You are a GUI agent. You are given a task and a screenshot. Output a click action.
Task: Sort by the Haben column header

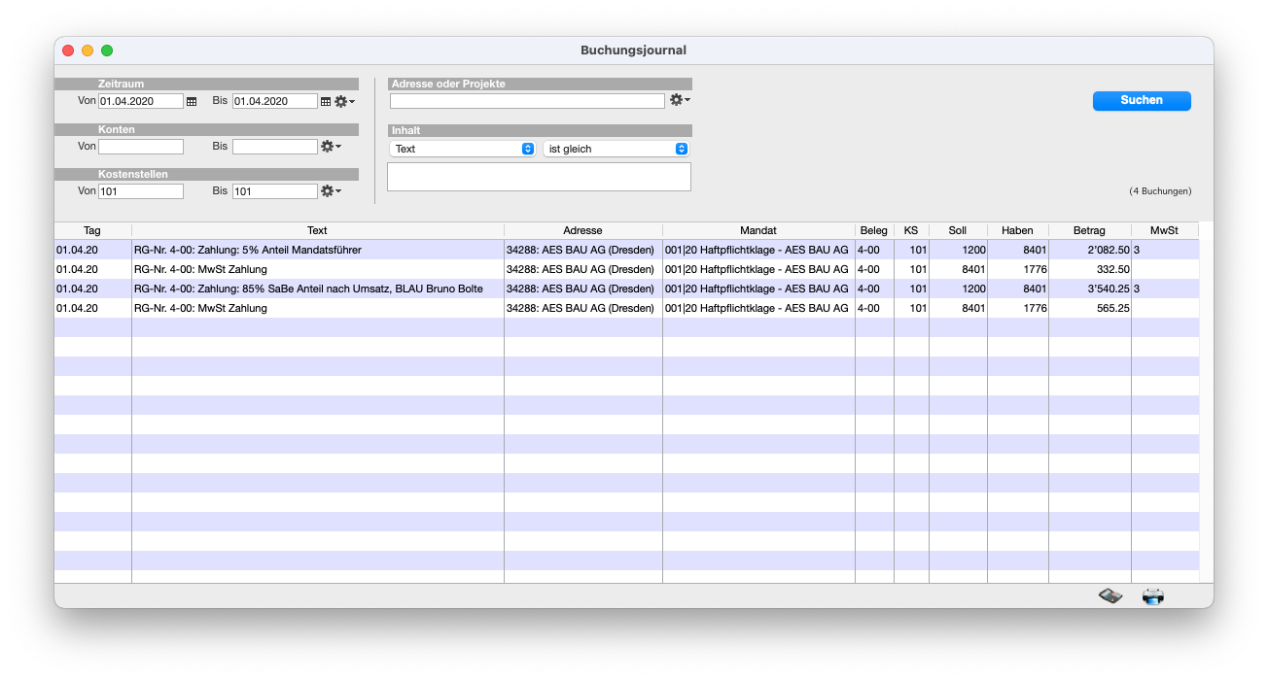point(1017,231)
